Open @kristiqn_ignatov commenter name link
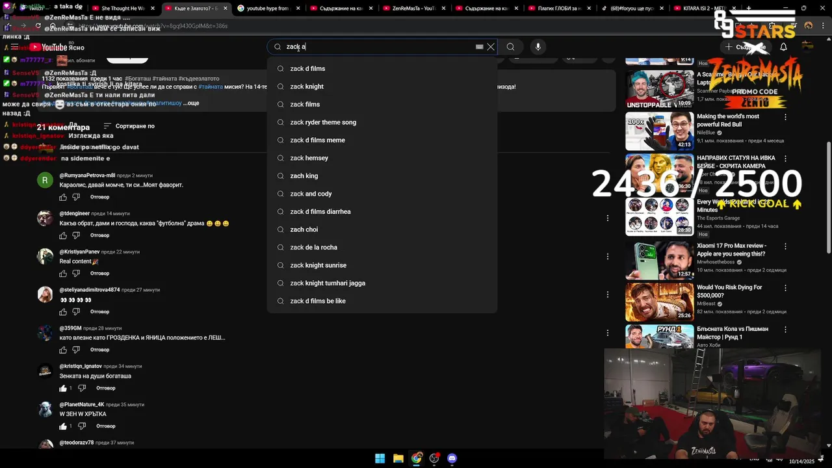 click(x=81, y=366)
